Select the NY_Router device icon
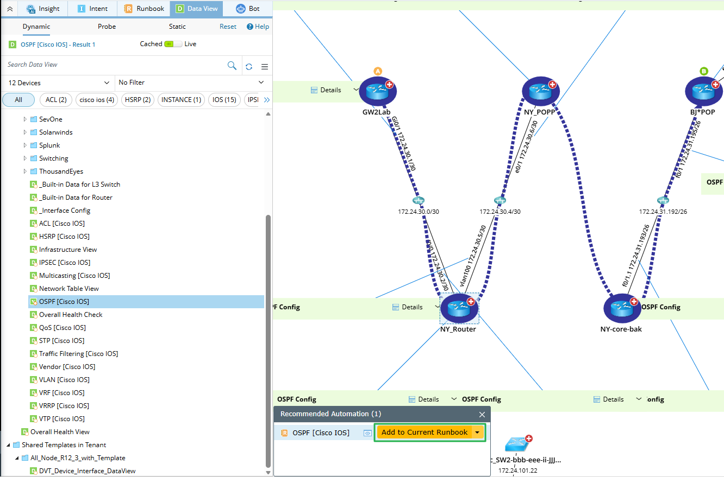 459,308
